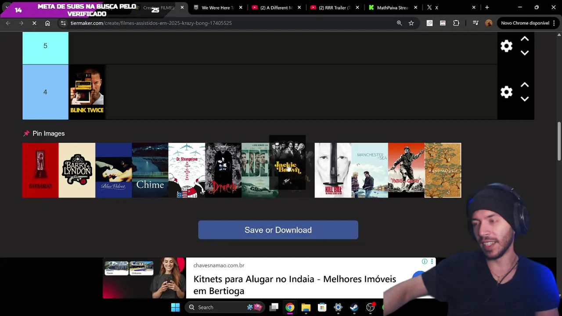Open the zoom magnifier icon in address bar
This screenshot has height=316, width=562.
pos(399,23)
